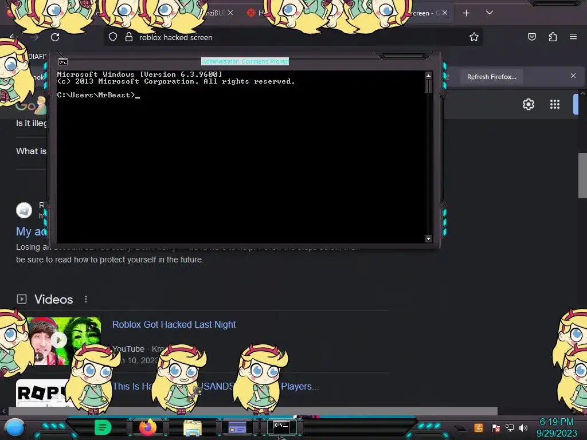Viewport: 587px width, 440px height.
Task: Open Firefox hamburger application menu
Action: (573, 37)
